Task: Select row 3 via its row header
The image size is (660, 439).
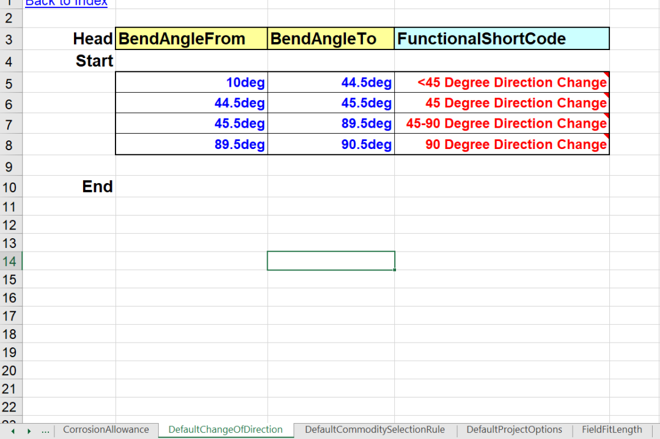Action: 11,39
